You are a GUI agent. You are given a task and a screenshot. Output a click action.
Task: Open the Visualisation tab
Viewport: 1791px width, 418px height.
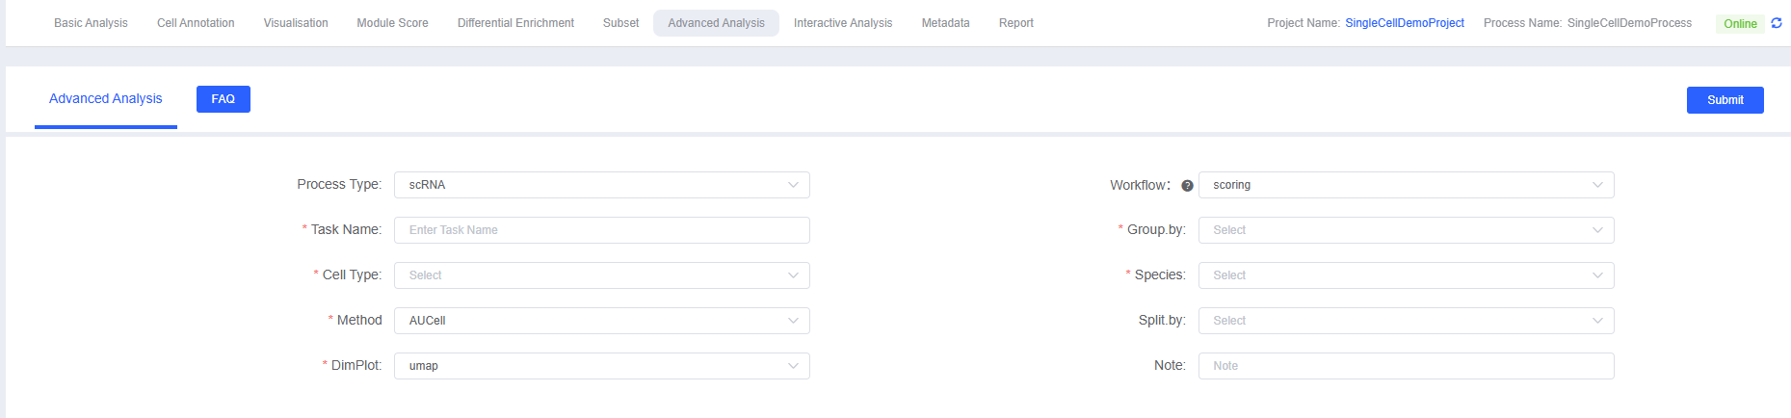296,23
